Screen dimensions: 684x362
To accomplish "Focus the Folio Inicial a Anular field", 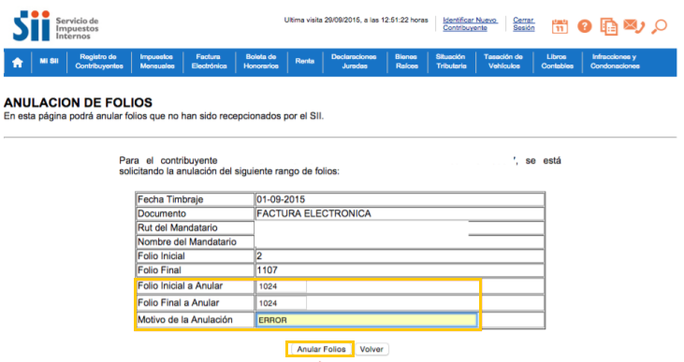I will click(x=281, y=286).
